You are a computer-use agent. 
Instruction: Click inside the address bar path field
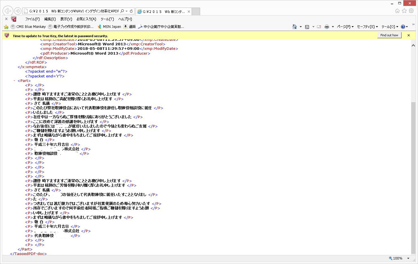click(x=72, y=11)
